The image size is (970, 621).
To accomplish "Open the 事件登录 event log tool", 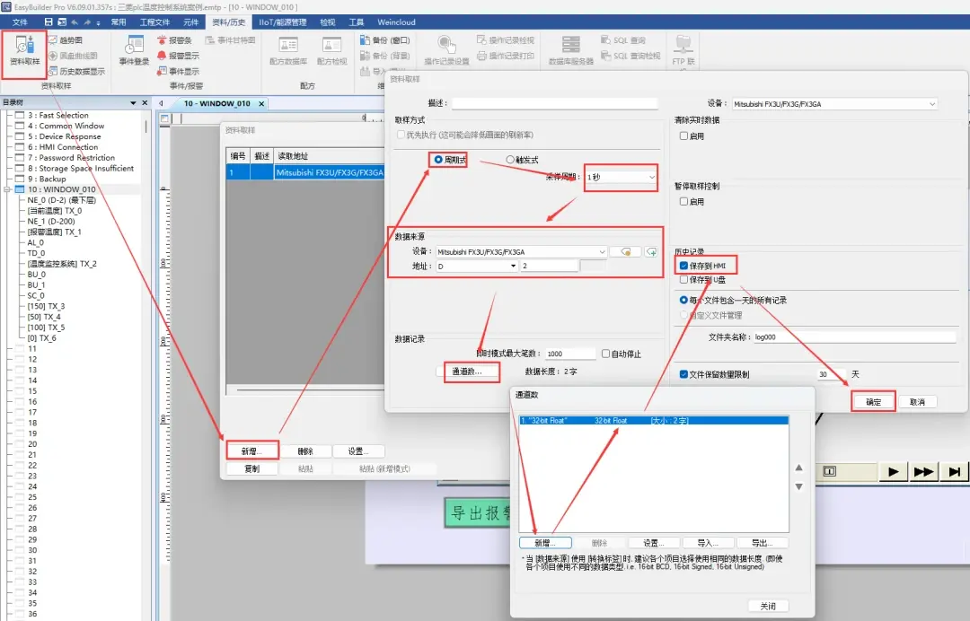I will (134, 50).
